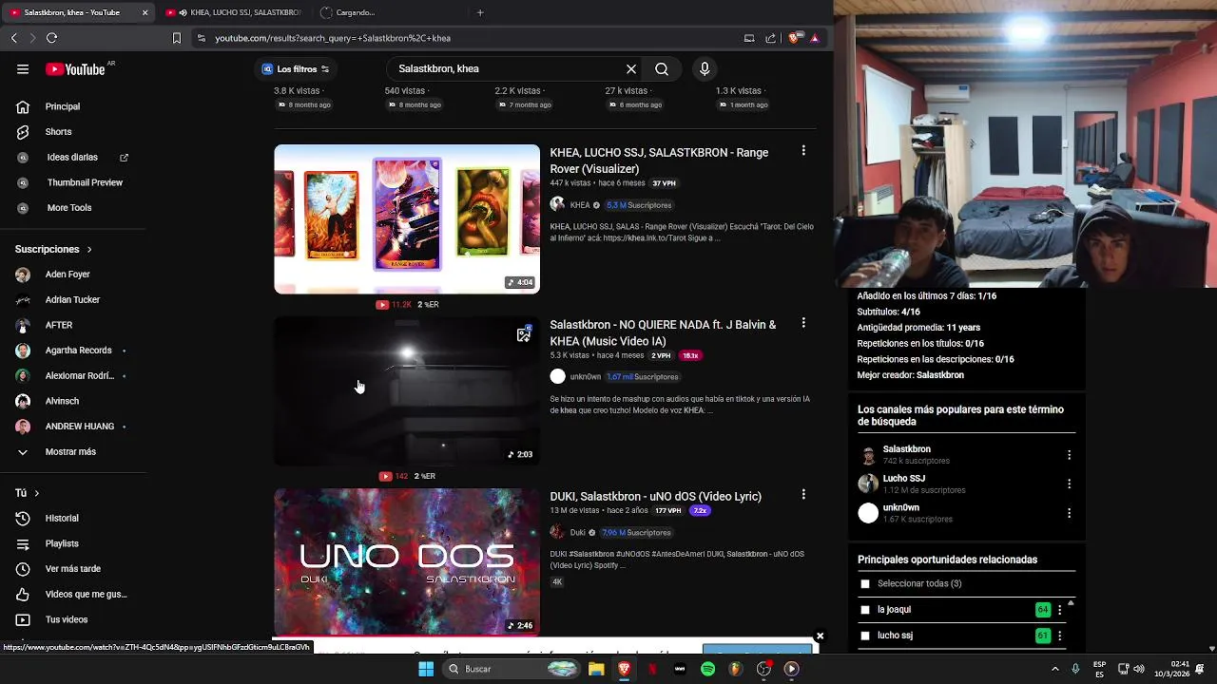
Task: Open the thumbnail preview icon on NO QUIERE NADA thumbnail
Action: (x=524, y=334)
